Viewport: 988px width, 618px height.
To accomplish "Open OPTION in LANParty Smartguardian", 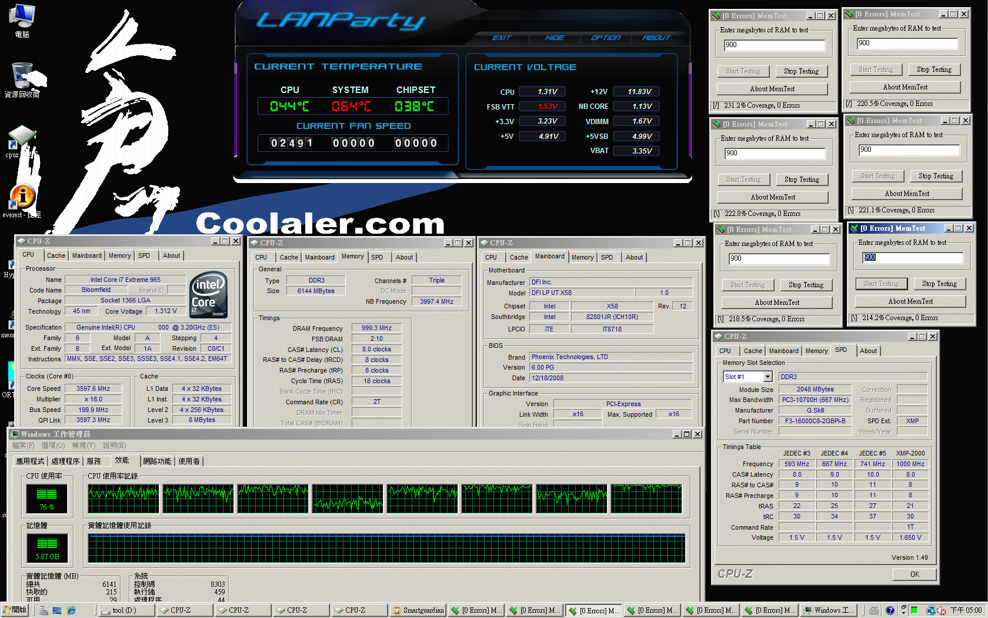I will coord(606,38).
